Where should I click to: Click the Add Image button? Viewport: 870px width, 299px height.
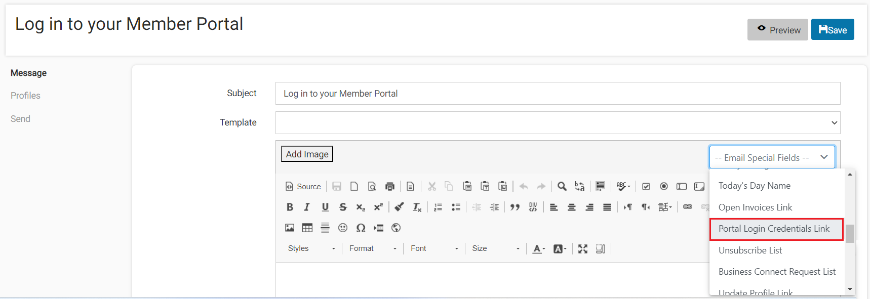coord(307,154)
